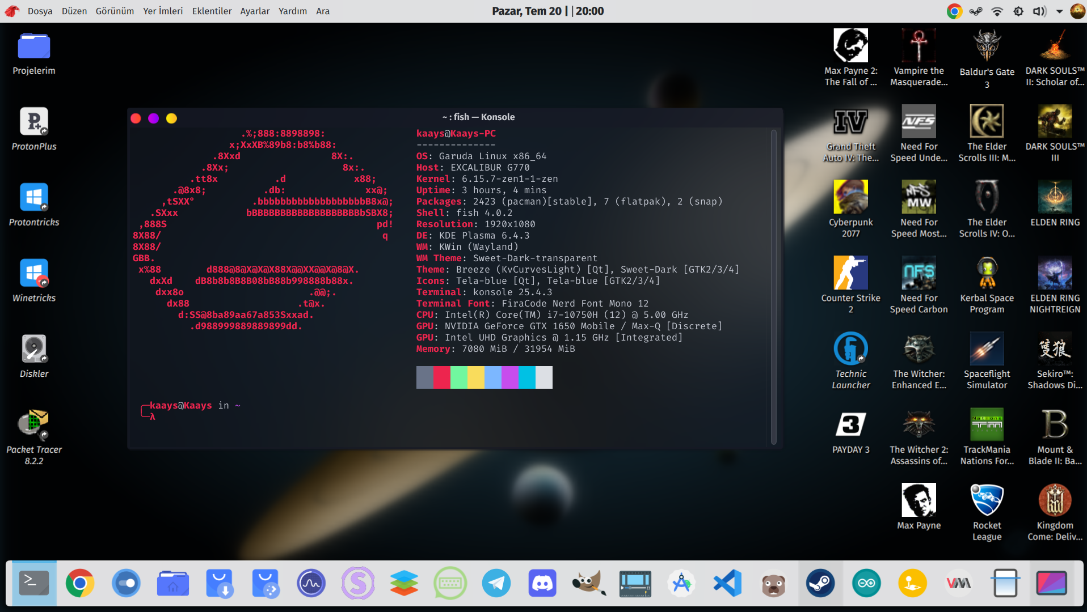Screen dimensions: 1087x612
Task: Open the video editor filmstrip icon in dock
Action: pyautogui.click(x=635, y=583)
